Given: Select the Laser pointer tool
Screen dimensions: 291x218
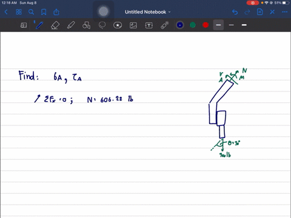Looking at the screenshot, I should pyautogui.click(x=165, y=25).
